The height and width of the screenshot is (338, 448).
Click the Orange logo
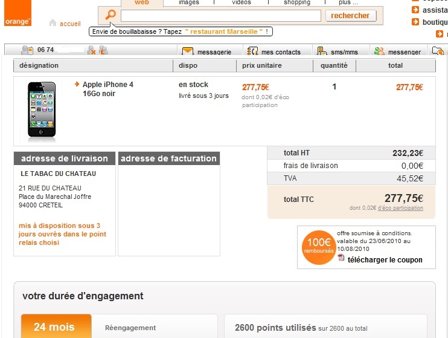point(18,13)
